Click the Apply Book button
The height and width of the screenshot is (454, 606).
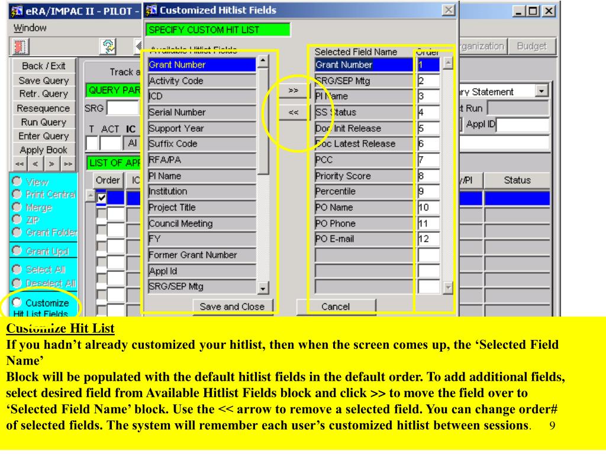[44, 150]
